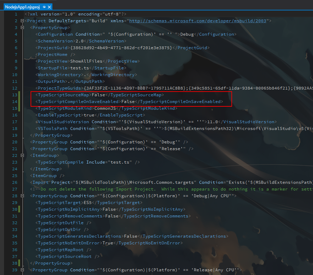Click the SchemaVersion 2.0 value
This screenshot has width=313, height=275.
click(79, 41)
